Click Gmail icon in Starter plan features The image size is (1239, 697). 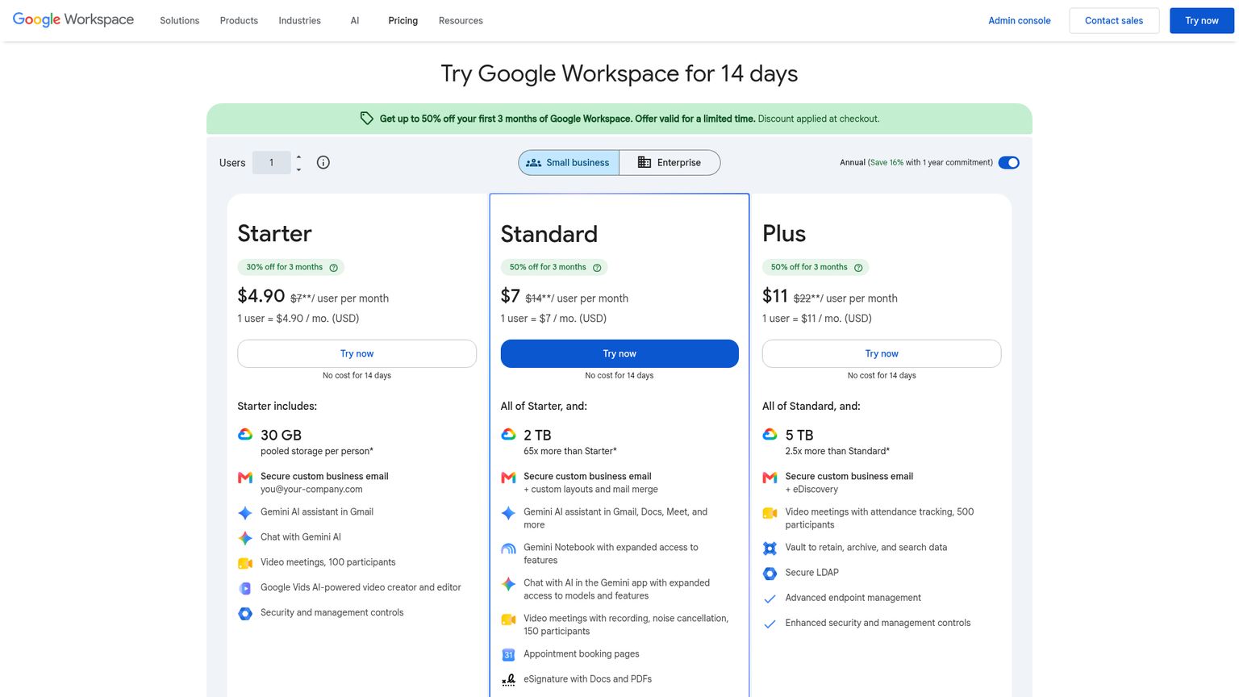[x=245, y=478]
